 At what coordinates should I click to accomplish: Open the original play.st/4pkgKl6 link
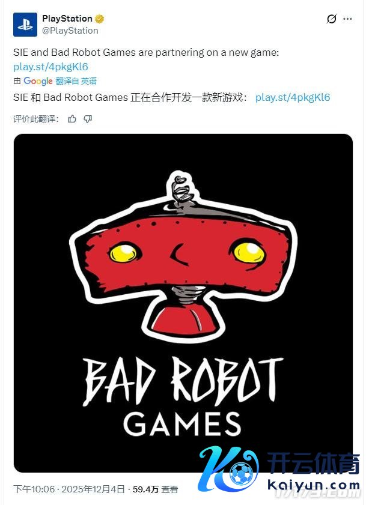tap(50, 67)
